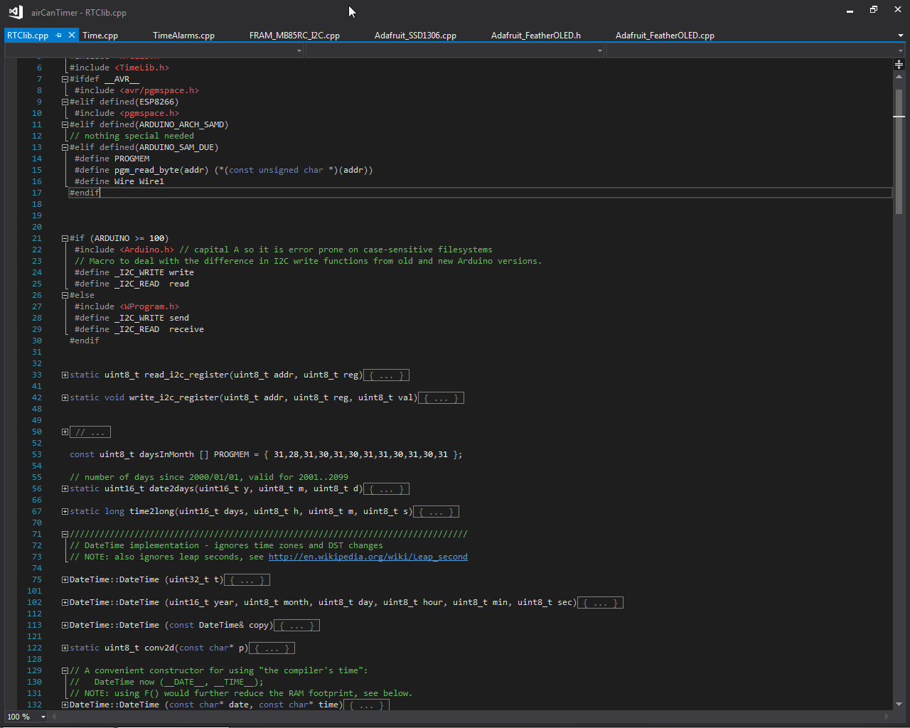Expand the DateTime (uint32_t t) constructor
This screenshot has width=910, height=728.
click(65, 579)
